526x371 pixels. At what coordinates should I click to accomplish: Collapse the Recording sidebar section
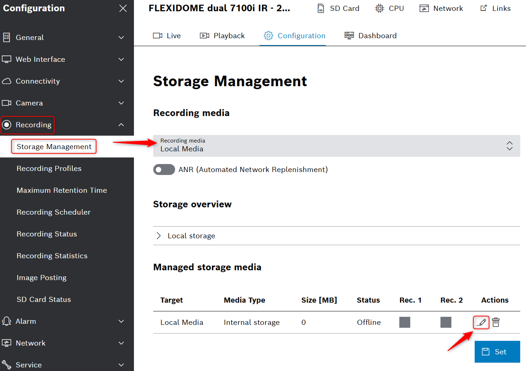coord(121,125)
